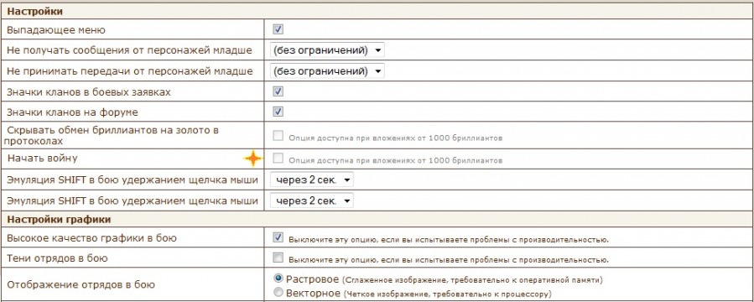754x302 pixels.
Task: Click the Четкое изображение description text
Action: [x=447, y=294]
